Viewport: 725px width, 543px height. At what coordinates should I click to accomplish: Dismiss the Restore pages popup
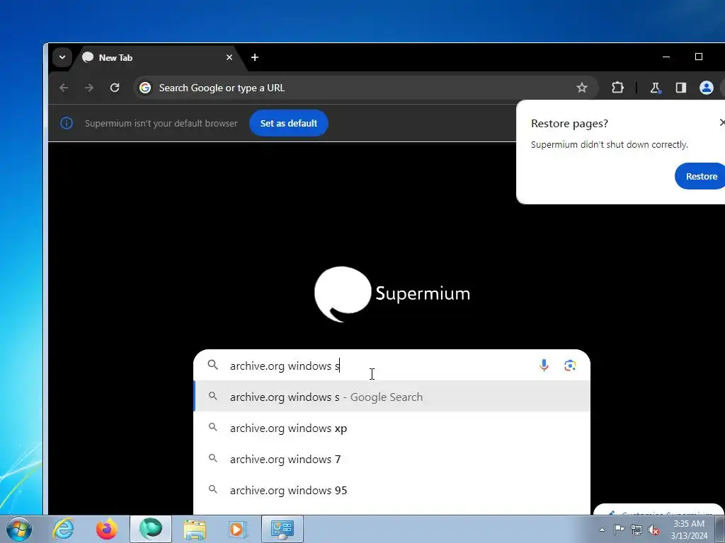722,122
